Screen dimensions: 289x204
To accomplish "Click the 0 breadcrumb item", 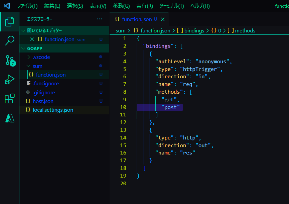I will (x=220, y=31).
